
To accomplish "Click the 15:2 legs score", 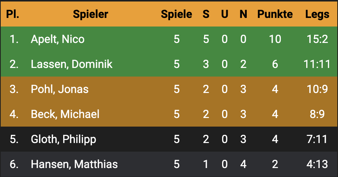I will pyautogui.click(x=317, y=39).
